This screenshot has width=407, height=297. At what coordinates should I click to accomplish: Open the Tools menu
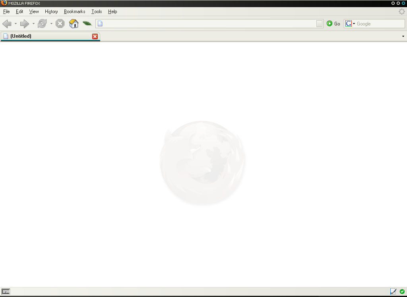pos(97,12)
